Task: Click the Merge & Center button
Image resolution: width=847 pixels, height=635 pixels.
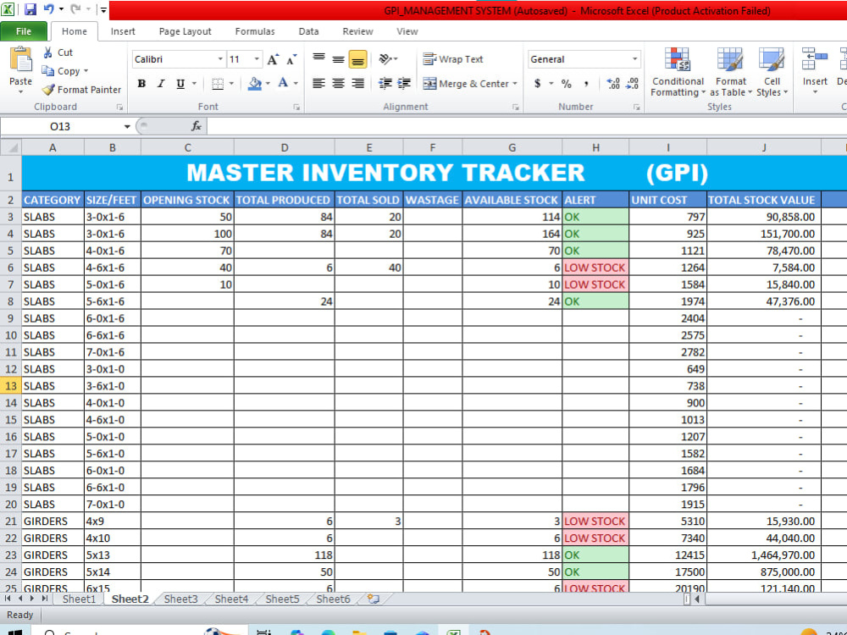Action: coord(466,84)
